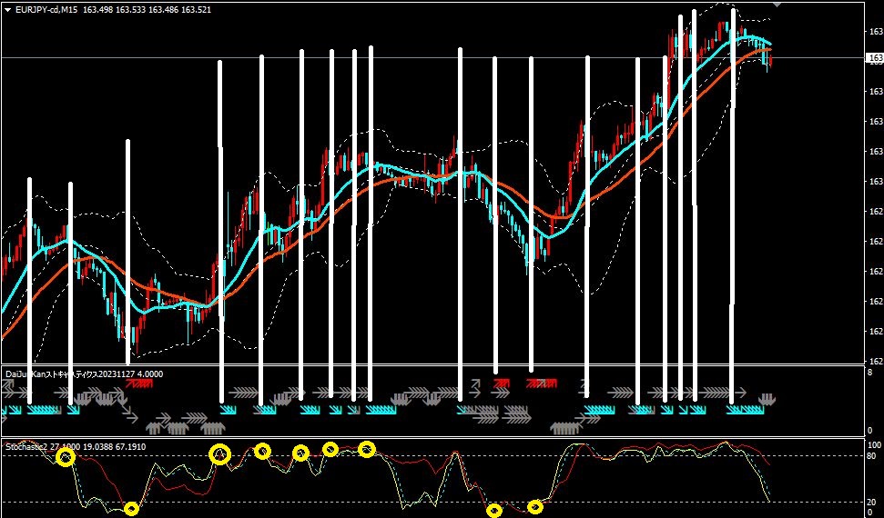The image size is (884, 518).
Task: Open the dropdown triangle beside EURJPY-cd,M15
Action: (x=8, y=10)
